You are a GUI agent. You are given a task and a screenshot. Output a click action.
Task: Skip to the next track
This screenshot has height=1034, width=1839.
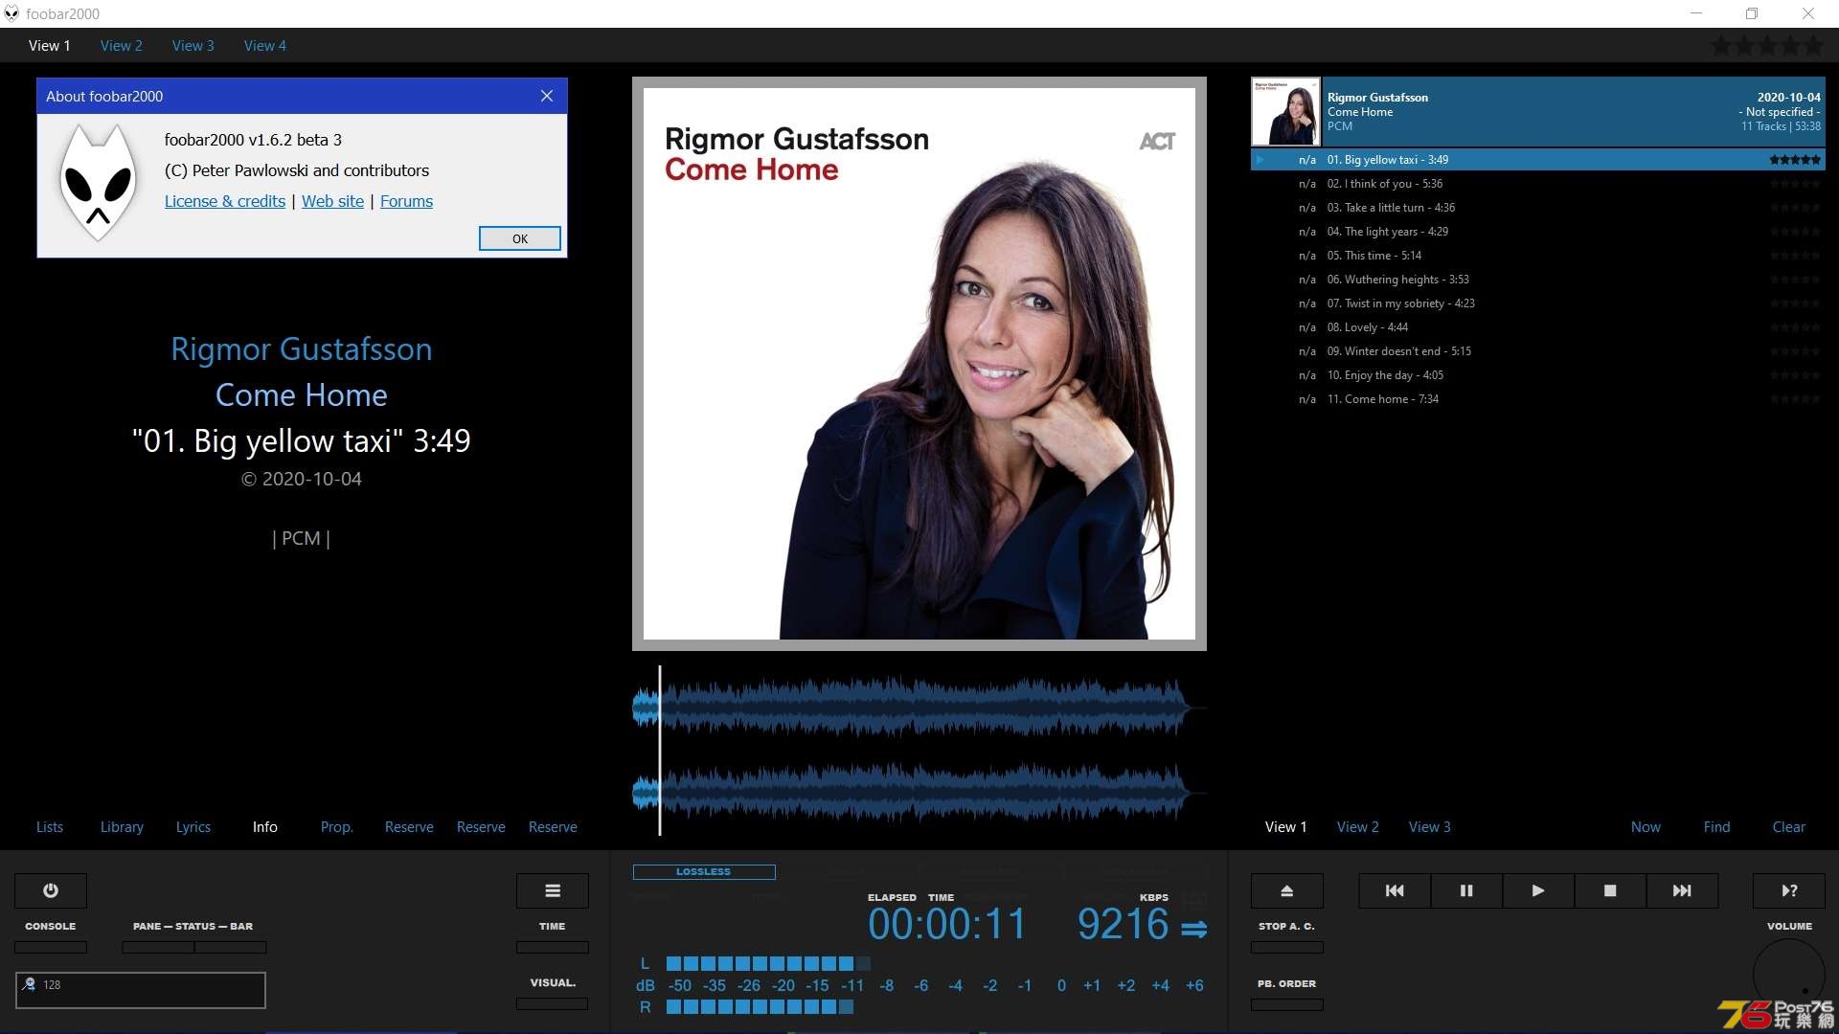1682,890
